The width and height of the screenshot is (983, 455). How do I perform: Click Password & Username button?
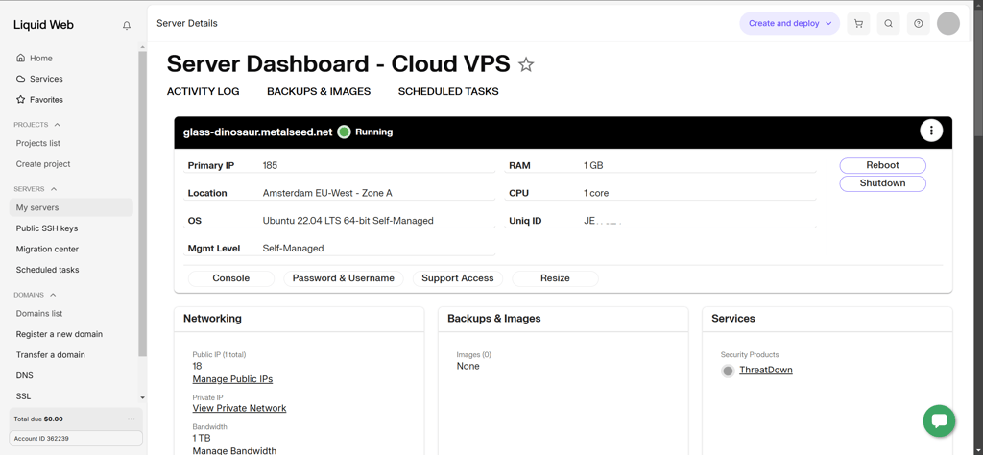click(344, 278)
